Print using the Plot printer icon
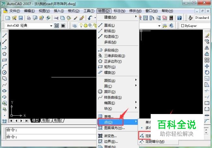 click(x=29, y=18)
